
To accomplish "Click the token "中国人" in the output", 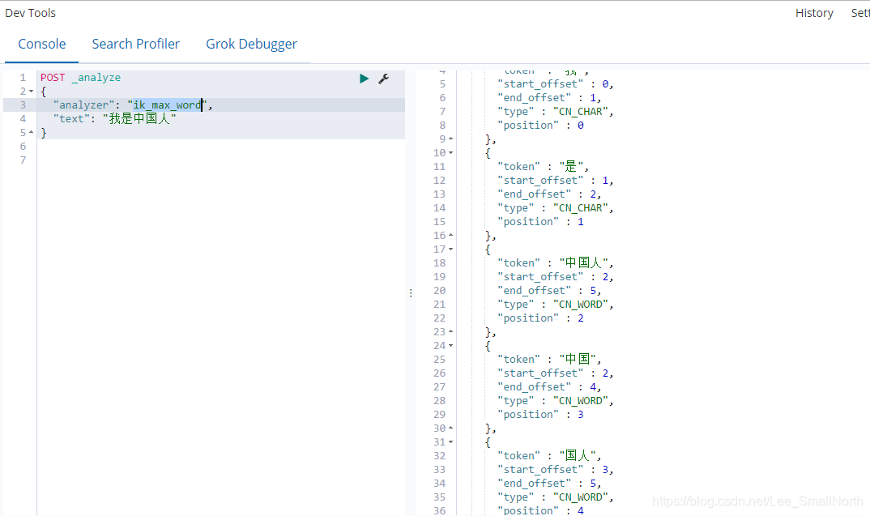I will (x=583, y=262).
